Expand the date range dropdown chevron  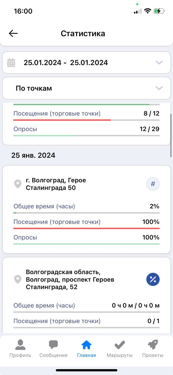[x=159, y=62]
